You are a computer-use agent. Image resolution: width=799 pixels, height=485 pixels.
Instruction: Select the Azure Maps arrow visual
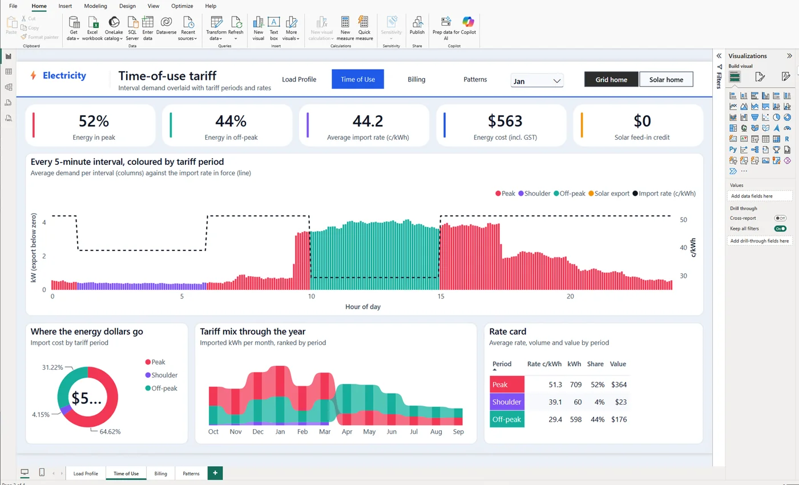pyautogui.click(x=776, y=128)
